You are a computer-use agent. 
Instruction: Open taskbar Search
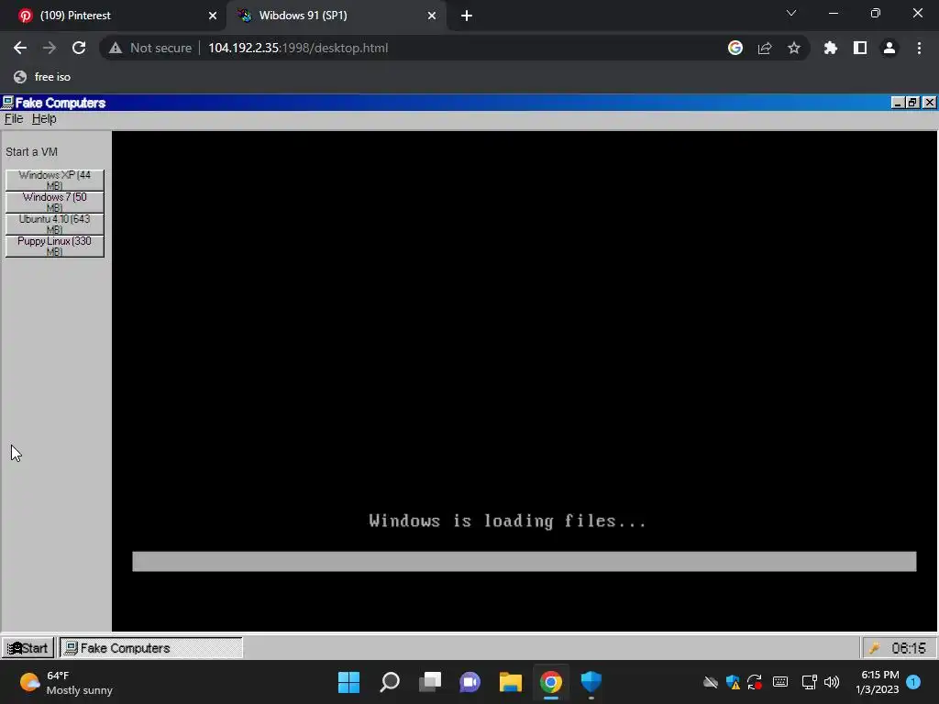point(389,682)
